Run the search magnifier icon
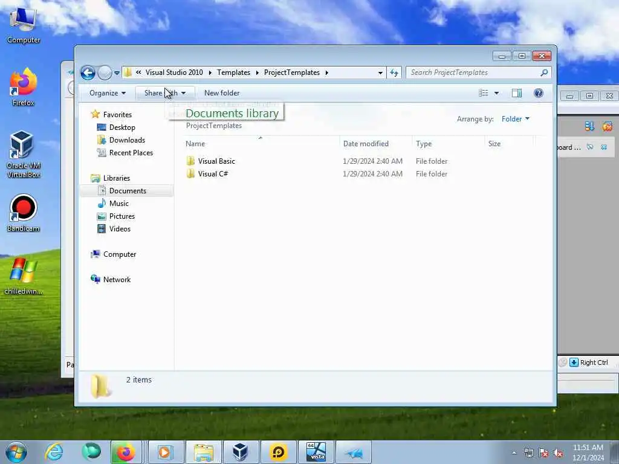 (545, 72)
